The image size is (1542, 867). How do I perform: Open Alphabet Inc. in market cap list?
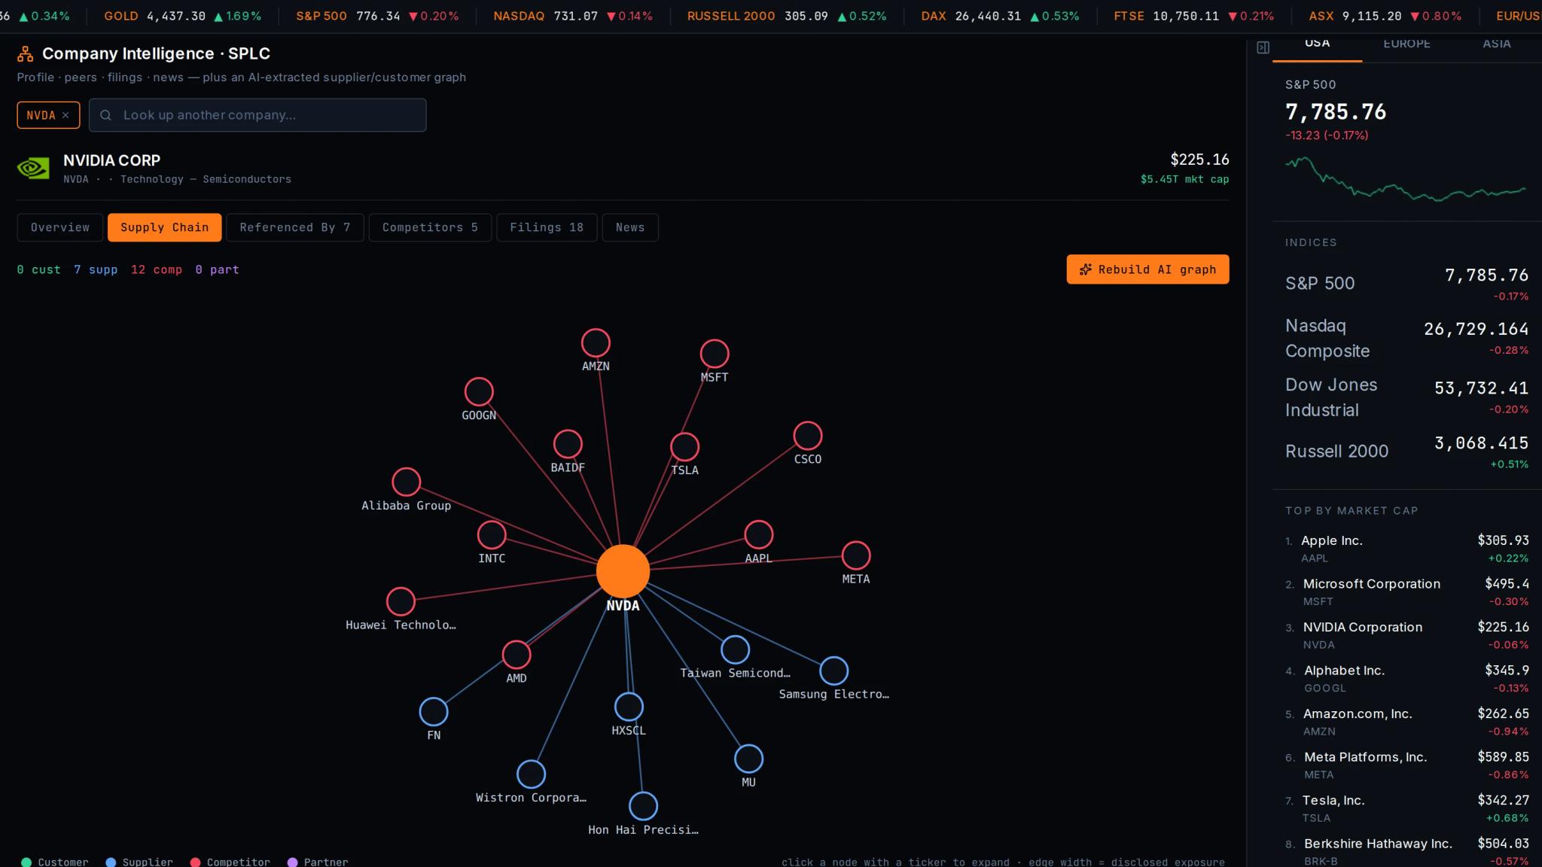(1406, 678)
